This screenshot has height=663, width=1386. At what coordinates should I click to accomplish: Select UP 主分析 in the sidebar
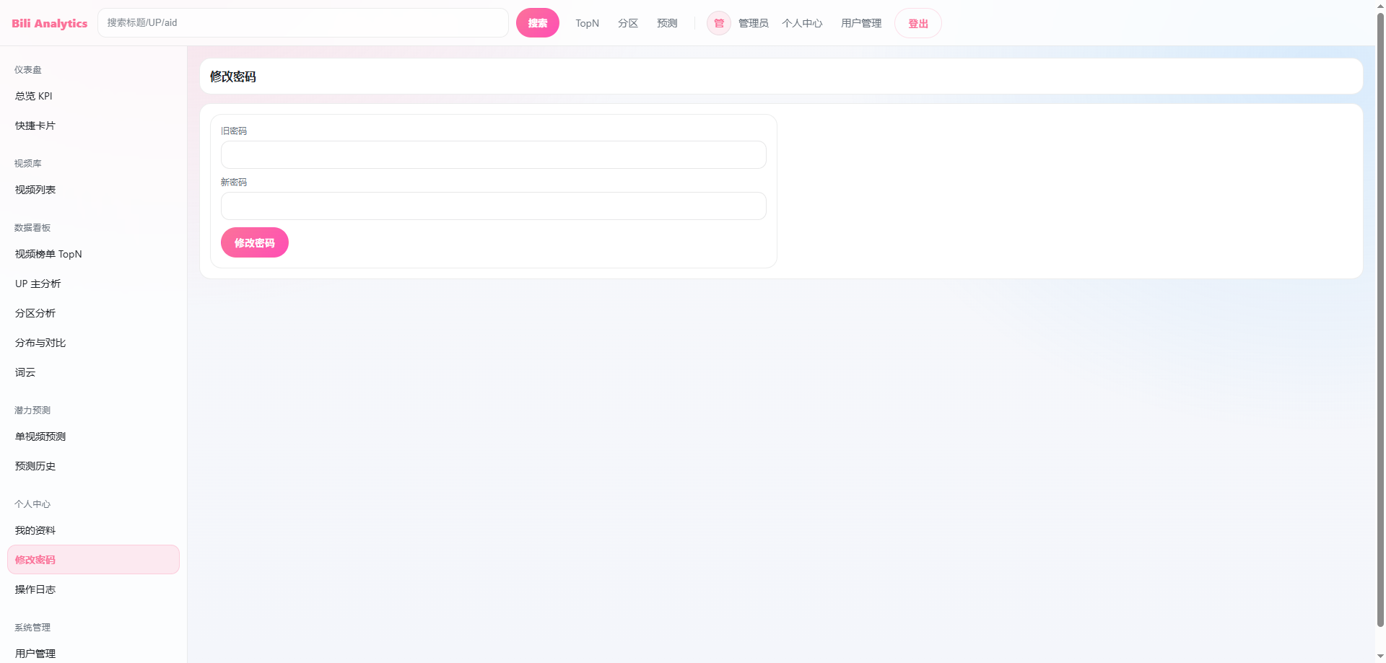[38, 284]
